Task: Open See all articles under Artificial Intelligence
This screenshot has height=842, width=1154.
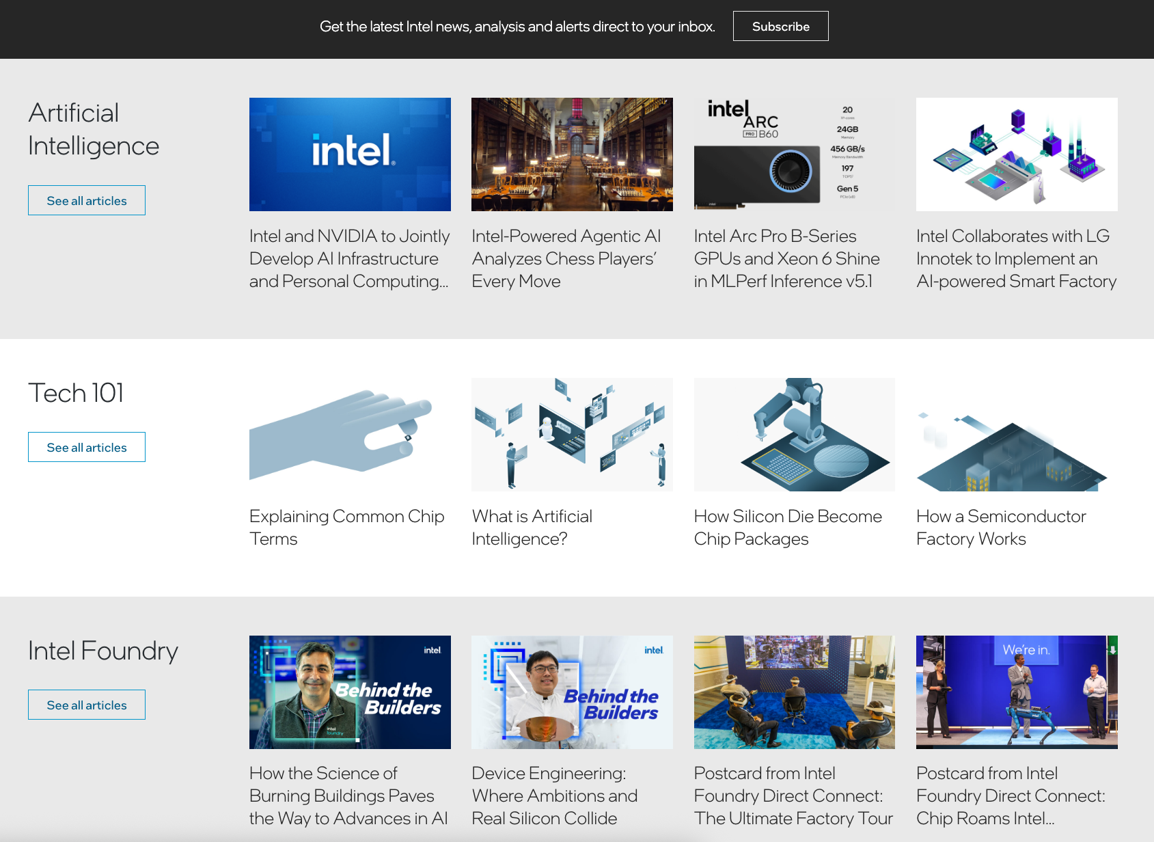Action: 87,200
